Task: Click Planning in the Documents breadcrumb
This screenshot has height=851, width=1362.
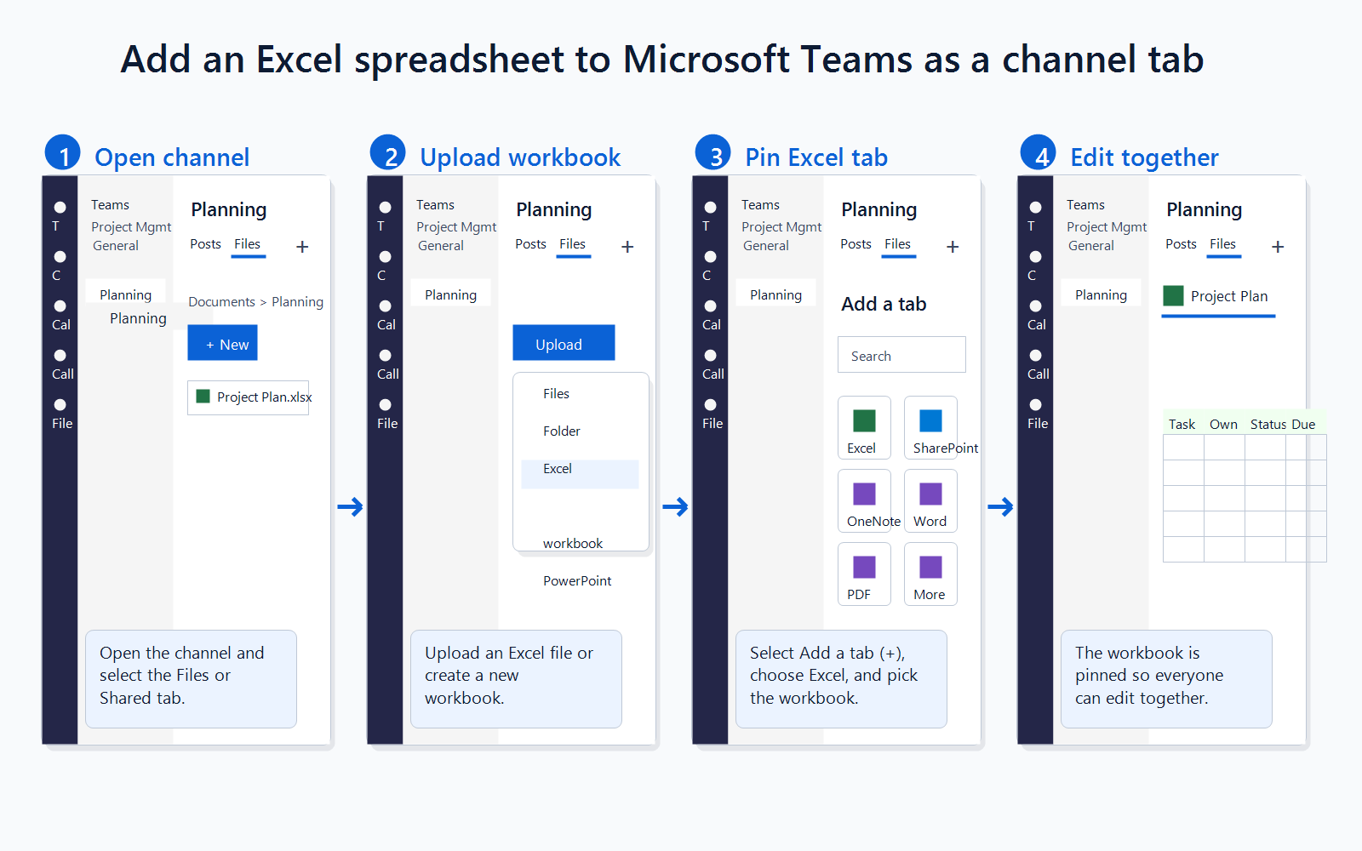Action: 297,302
